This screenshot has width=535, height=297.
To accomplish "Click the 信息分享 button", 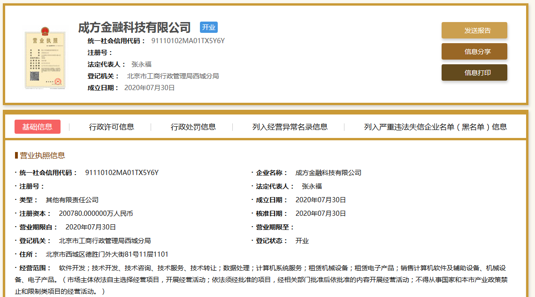I will (x=474, y=52).
